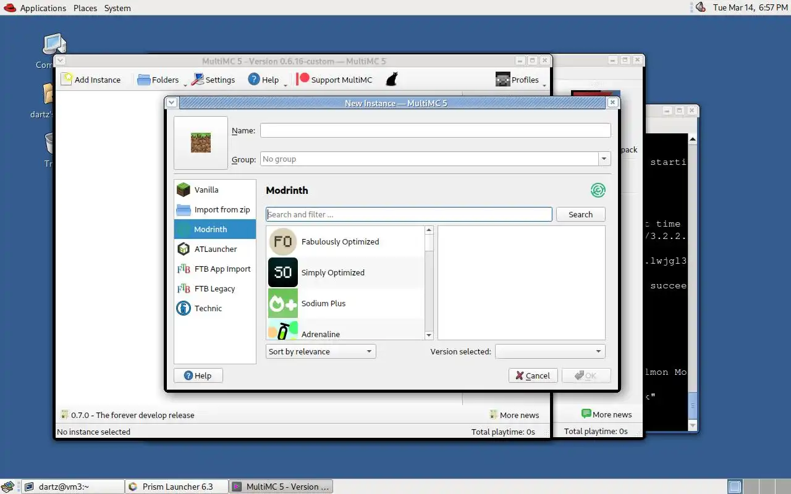This screenshot has width=791, height=494.
Task: Collapse New Instance dialog title menu arrow
Action: [x=172, y=103]
